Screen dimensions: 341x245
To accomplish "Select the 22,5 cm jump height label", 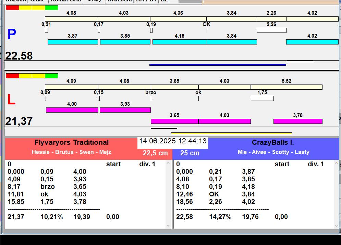I will click(x=155, y=153).
